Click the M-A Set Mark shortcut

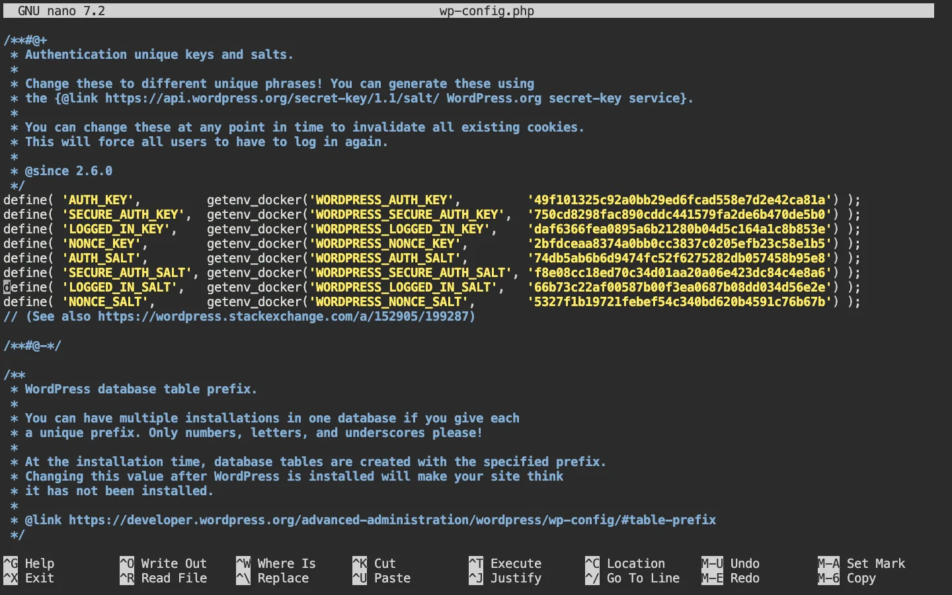click(861, 563)
